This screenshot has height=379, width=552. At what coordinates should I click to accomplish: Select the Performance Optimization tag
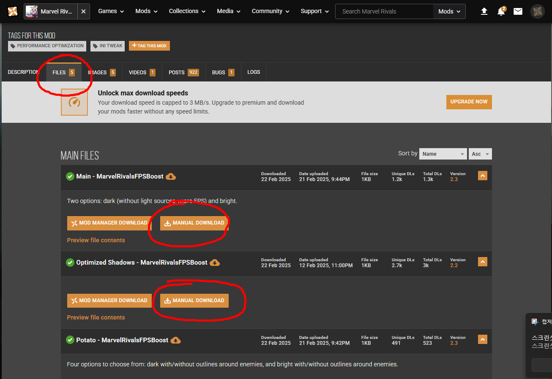click(47, 46)
